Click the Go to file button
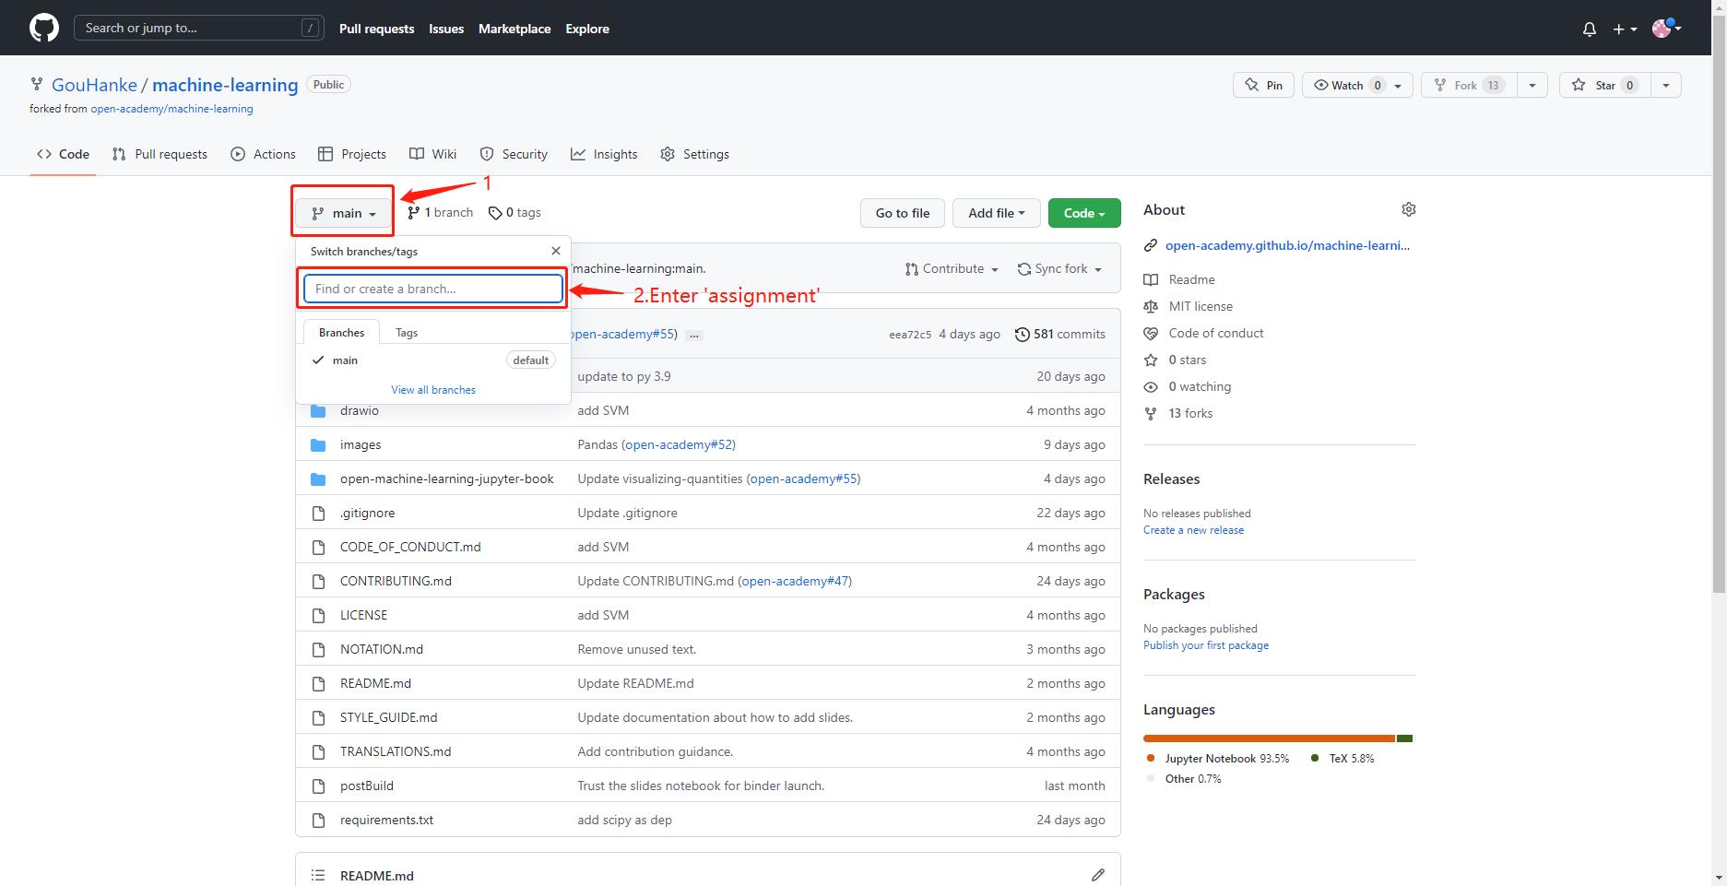Image resolution: width=1727 pixels, height=886 pixels. point(902,213)
